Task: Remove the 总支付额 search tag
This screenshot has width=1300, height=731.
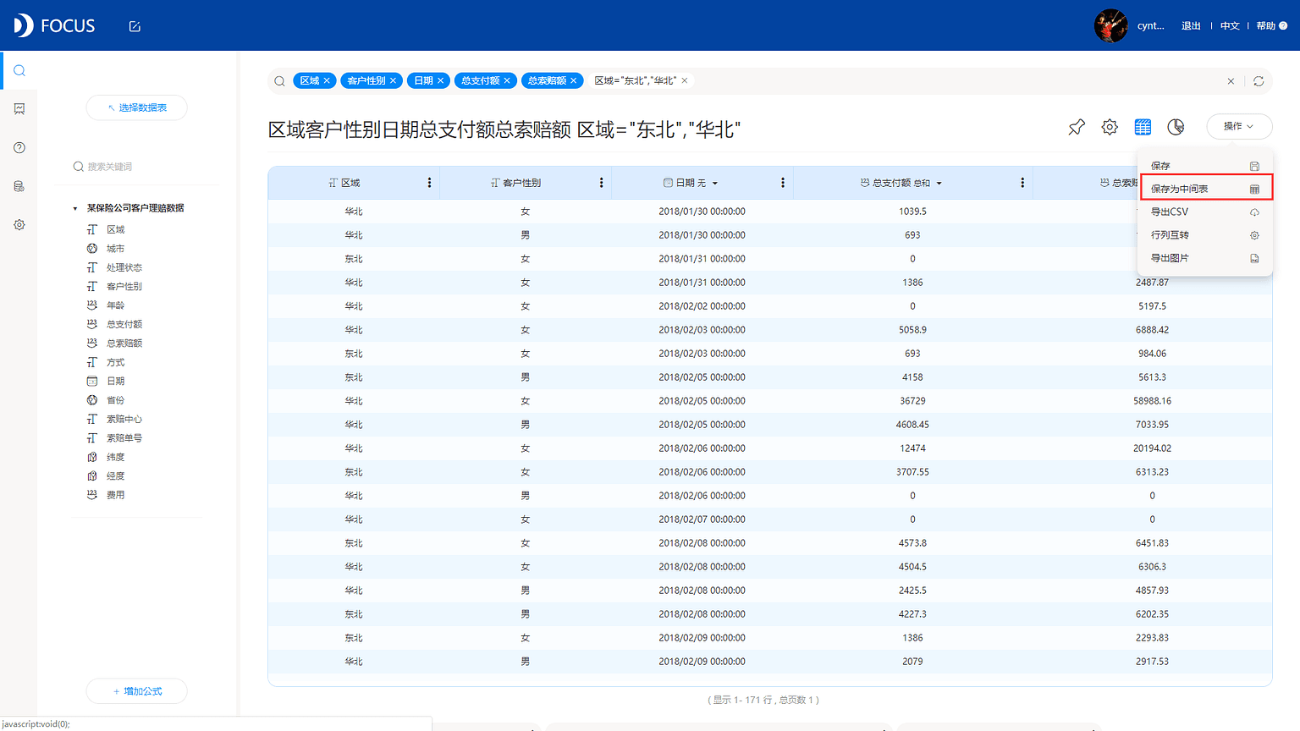Action: (507, 80)
